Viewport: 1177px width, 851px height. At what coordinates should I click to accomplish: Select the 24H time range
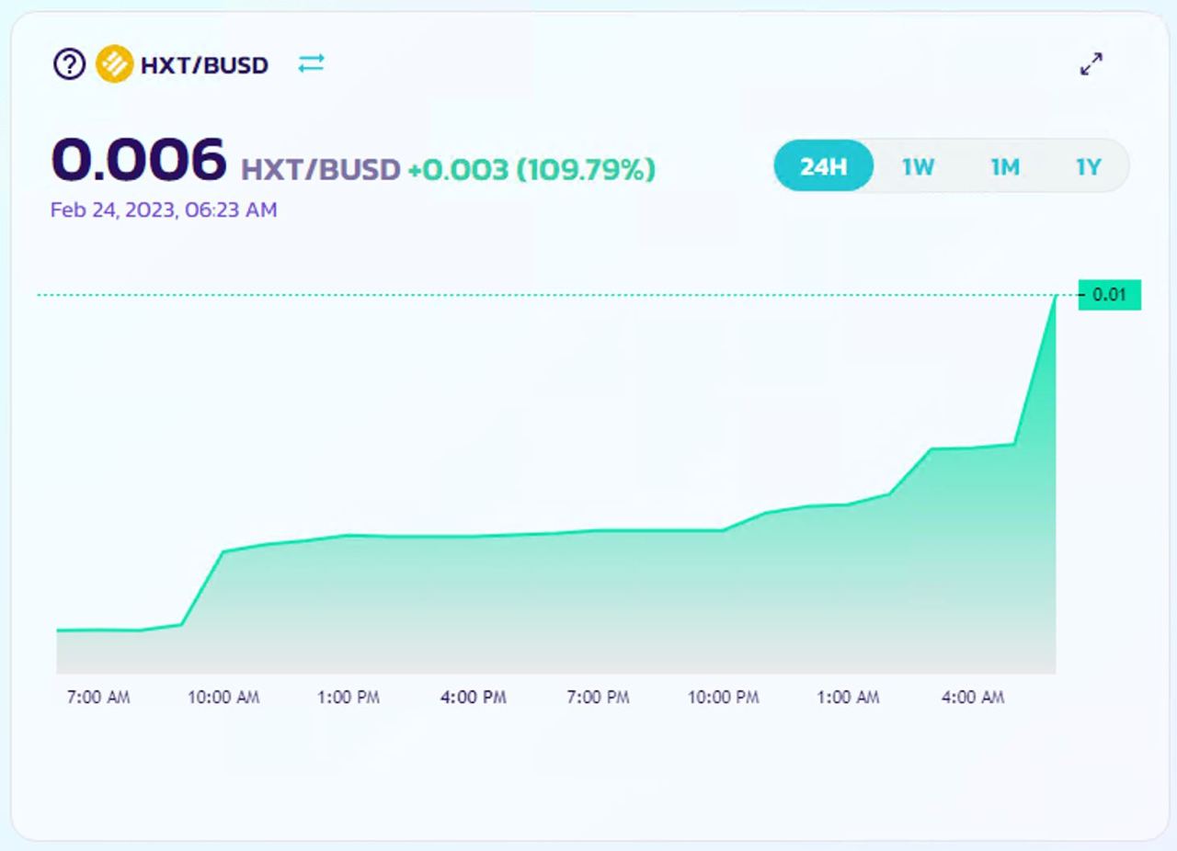point(824,166)
